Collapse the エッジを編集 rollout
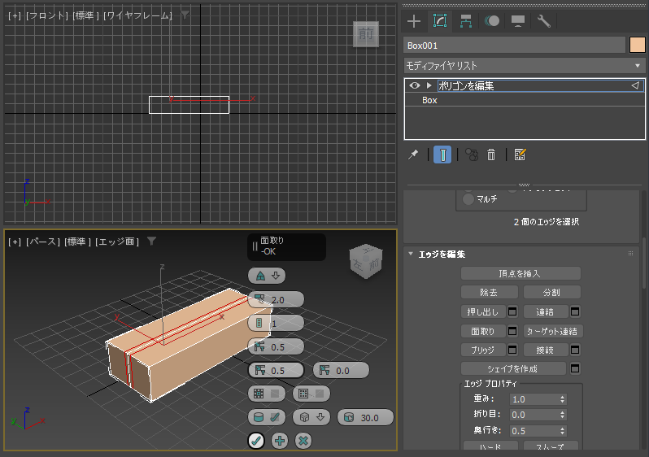The height and width of the screenshot is (457, 649). pos(411,254)
